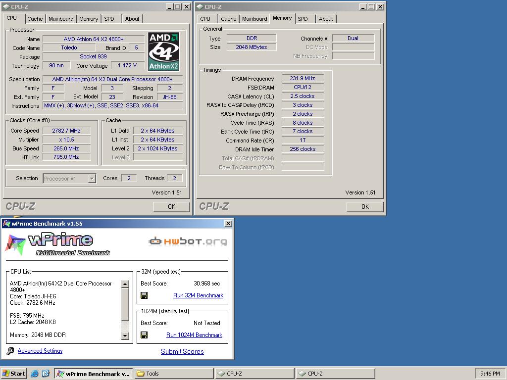Minimize the left CPU-Z window

pos(169,7)
